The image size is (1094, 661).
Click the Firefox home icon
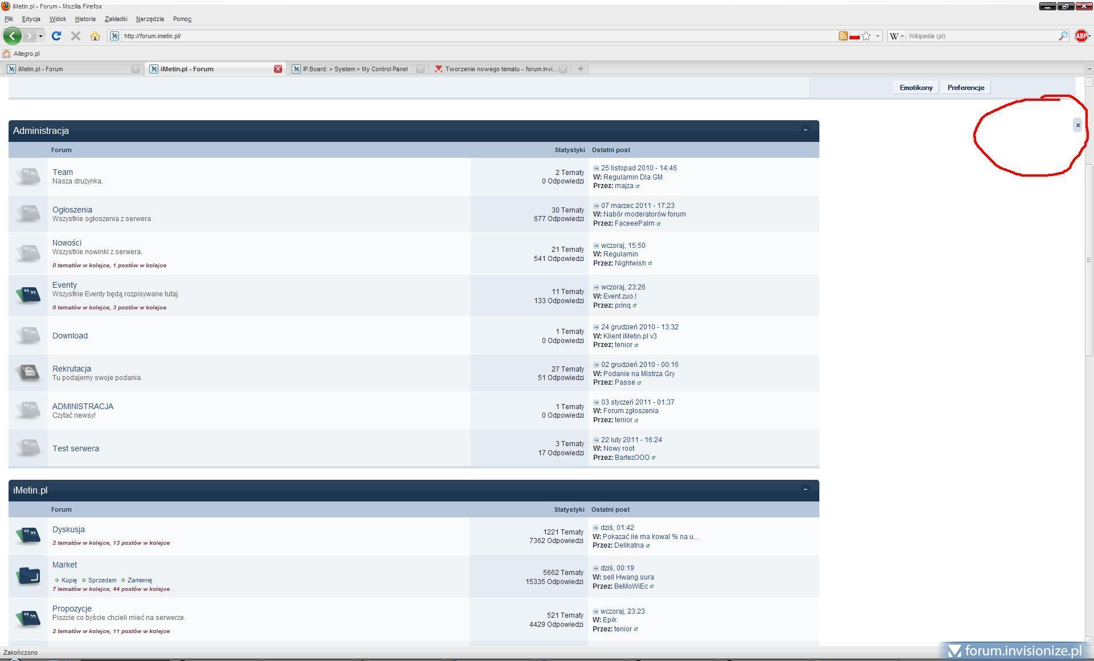pyautogui.click(x=95, y=36)
